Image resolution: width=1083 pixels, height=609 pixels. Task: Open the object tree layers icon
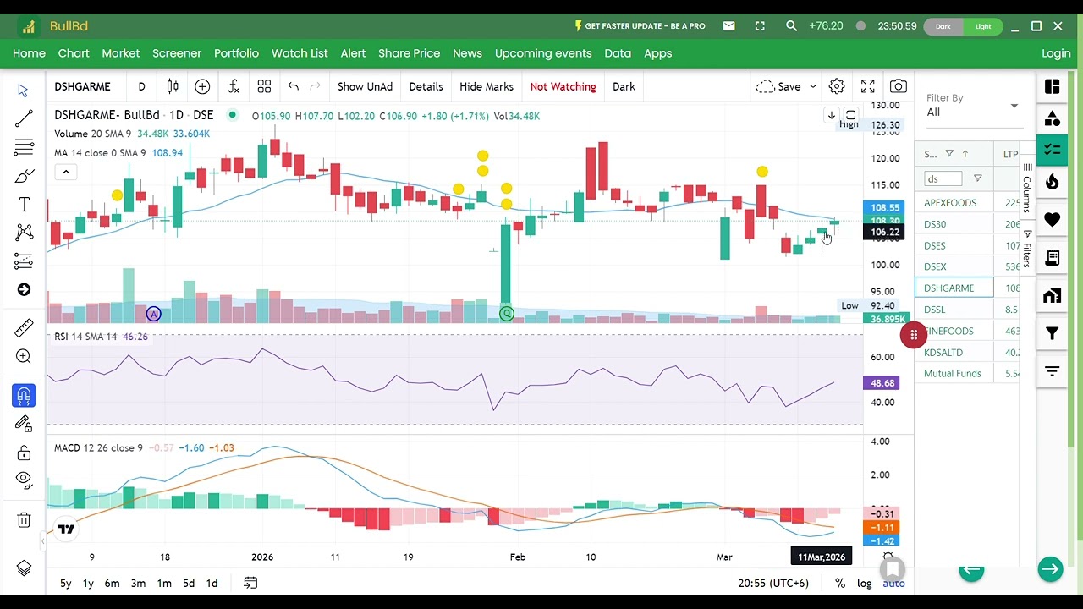(24, 568)
